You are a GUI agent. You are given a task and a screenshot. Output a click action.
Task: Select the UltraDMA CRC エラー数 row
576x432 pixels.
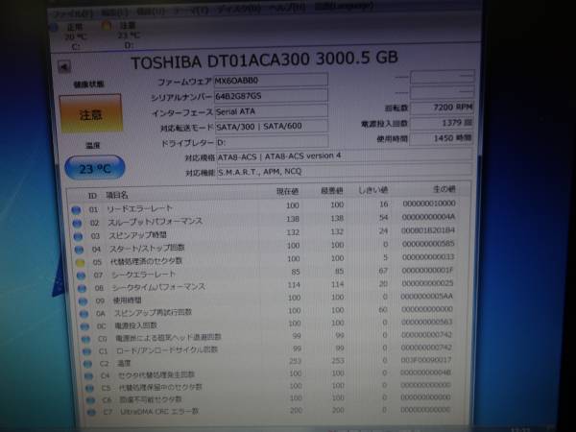coord(275,411)
